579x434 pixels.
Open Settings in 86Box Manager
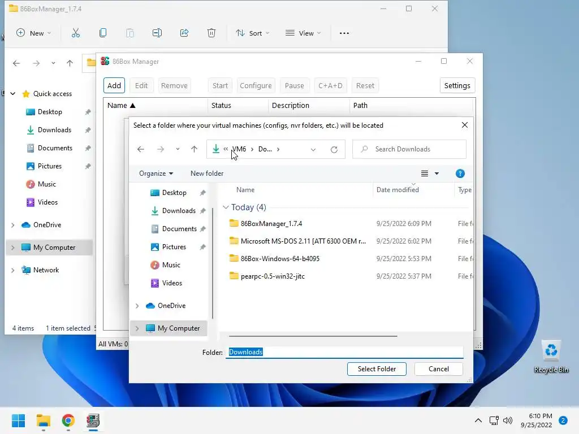tap(457, 86)
